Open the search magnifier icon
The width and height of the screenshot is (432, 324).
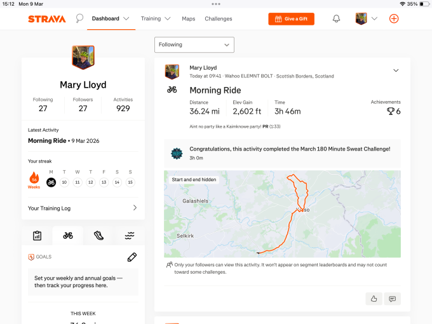[79, 18]
